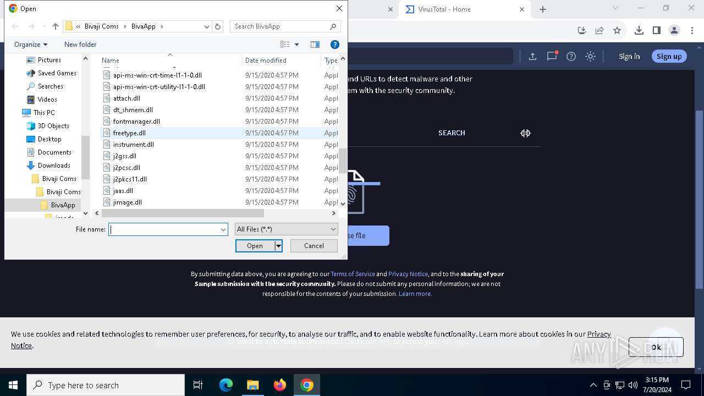Click the Open button
The image size is (704, 396).
click(255, 246)
